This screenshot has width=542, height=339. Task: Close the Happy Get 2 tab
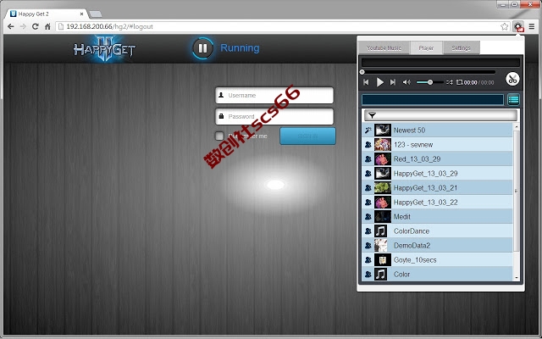tap(81, 14)
